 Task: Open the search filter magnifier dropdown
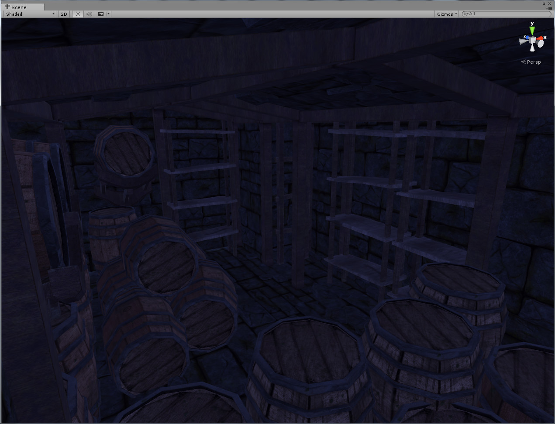465,14
